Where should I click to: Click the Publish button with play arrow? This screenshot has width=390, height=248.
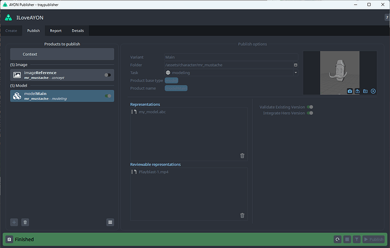click(374, 240)
